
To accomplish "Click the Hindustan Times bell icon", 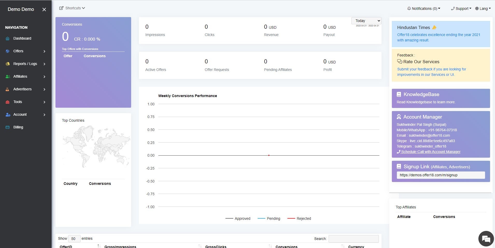I will coord(434,27).
